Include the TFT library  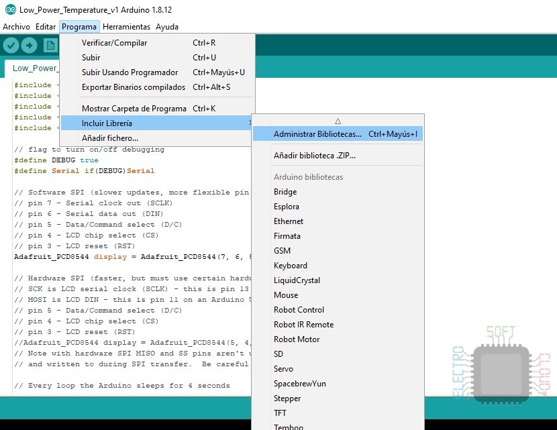pyautogui.click(x=338, y=413)
